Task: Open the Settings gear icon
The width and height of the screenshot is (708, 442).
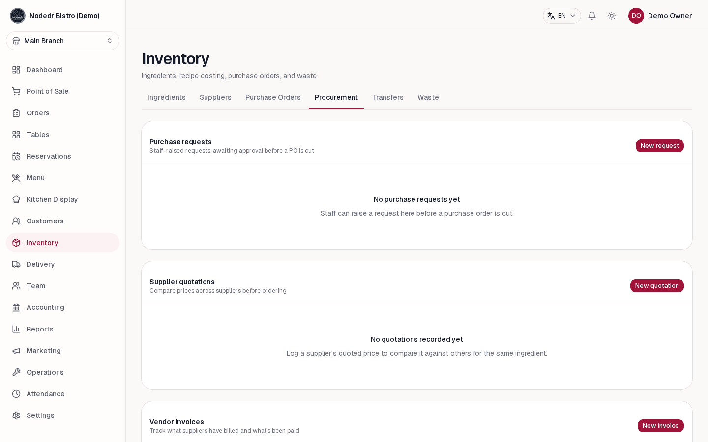Action: click(16, 415)
